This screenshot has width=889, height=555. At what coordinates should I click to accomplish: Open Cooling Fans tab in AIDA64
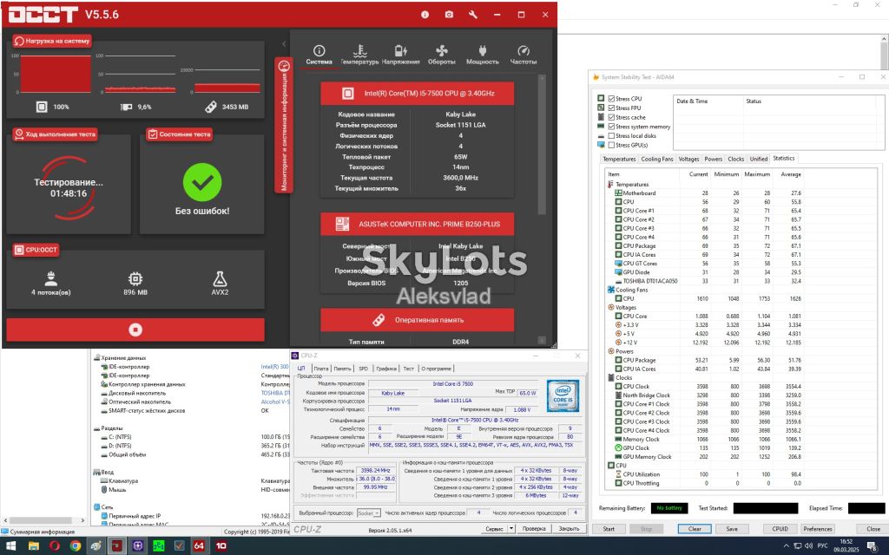pyautogui.click(x=657, y=160)
